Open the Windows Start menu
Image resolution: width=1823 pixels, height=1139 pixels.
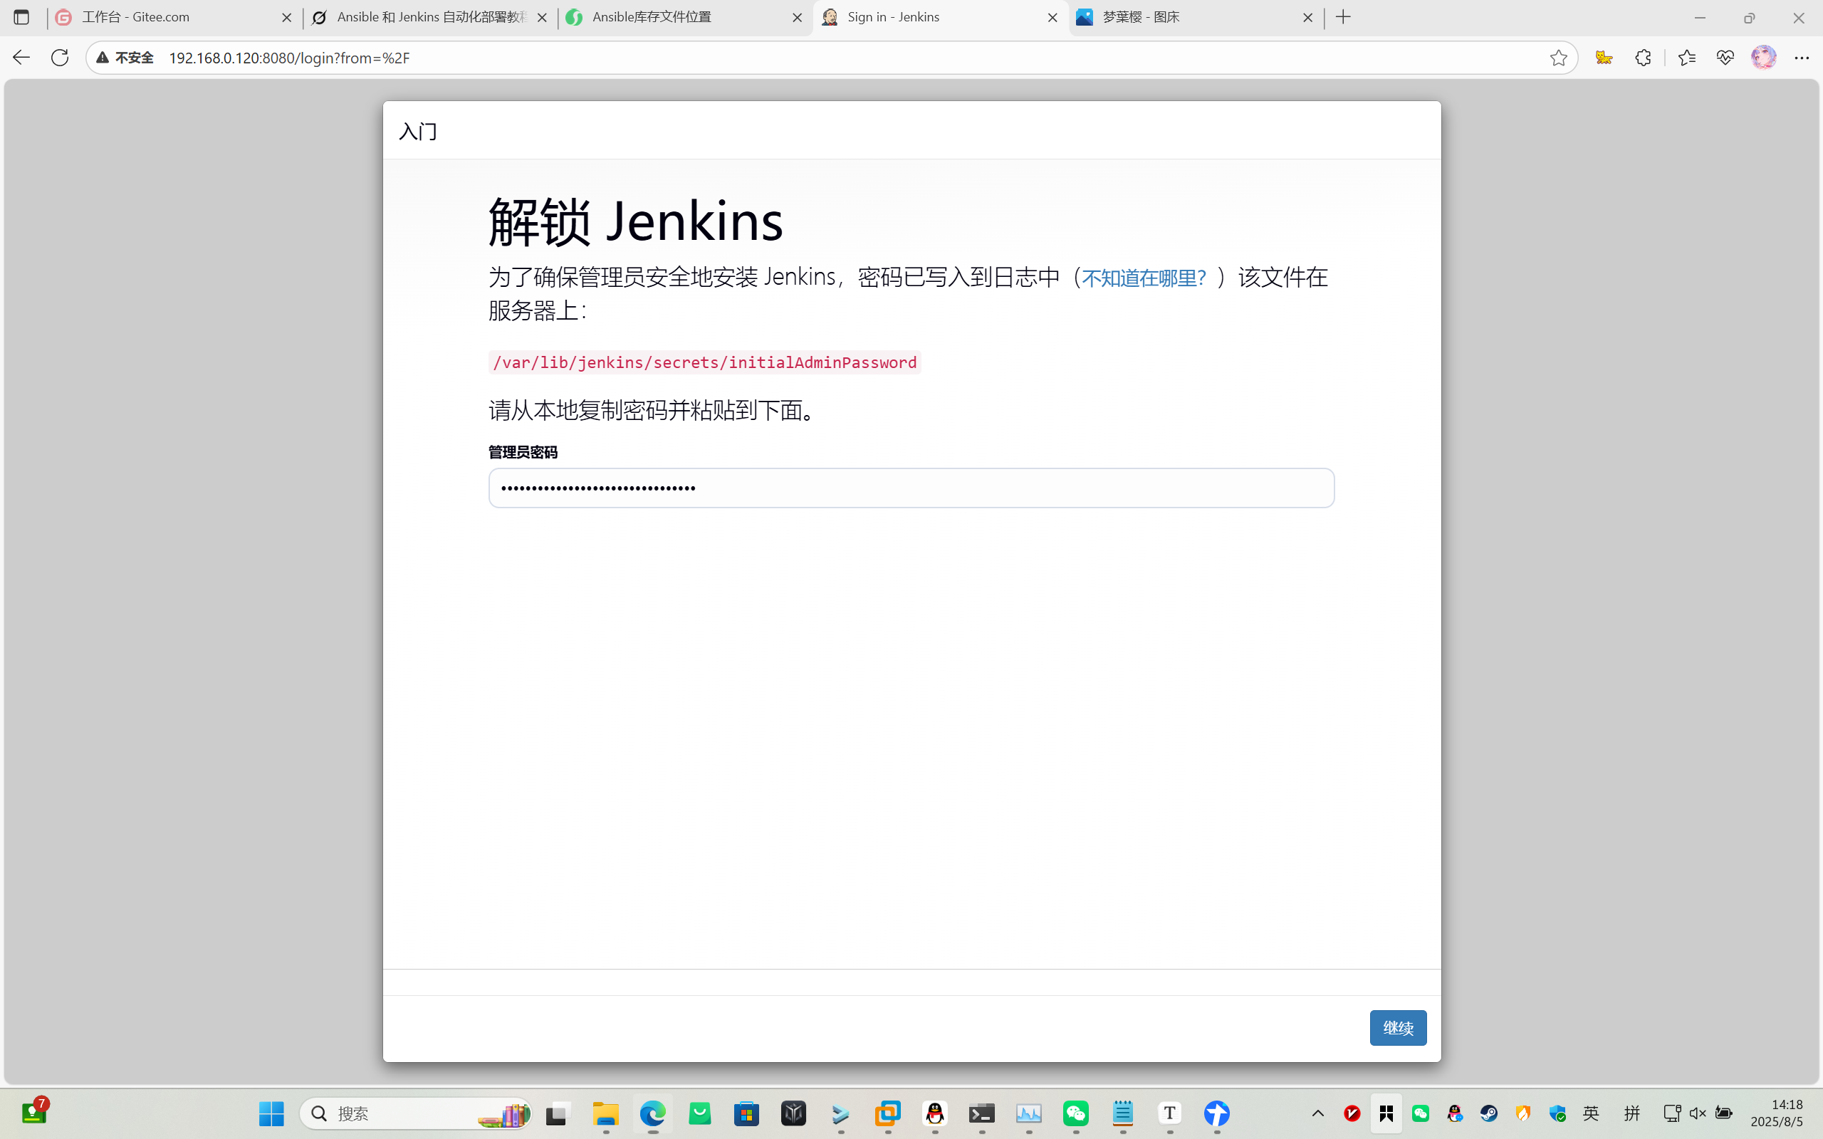[x=271, y=1113]
